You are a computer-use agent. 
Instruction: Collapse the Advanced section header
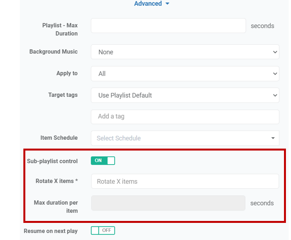151,4
